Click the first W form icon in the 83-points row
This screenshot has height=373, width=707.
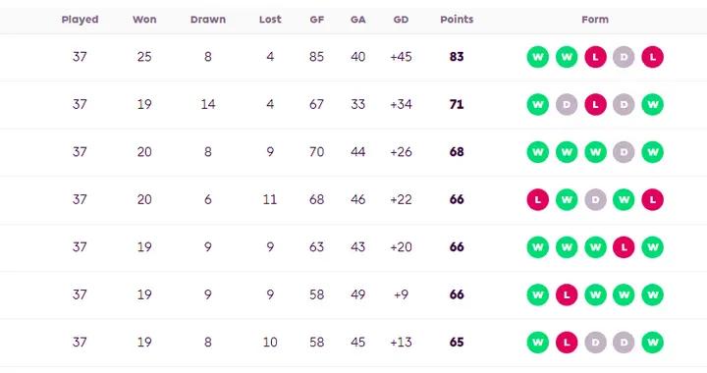[538, 57]
